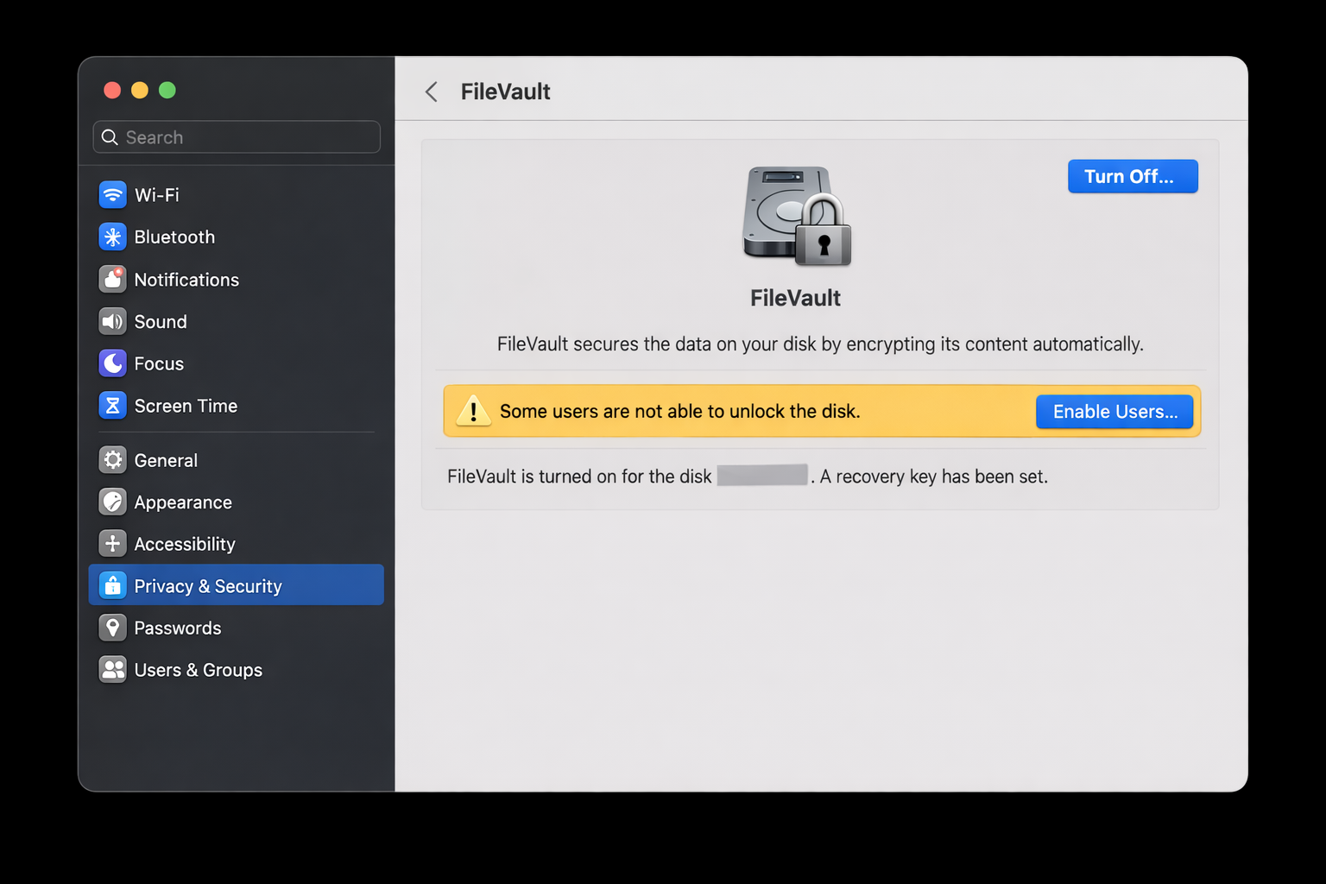Click the Sound speaker icon
This screenshot has height=884, width=1326.
point(112,321)
